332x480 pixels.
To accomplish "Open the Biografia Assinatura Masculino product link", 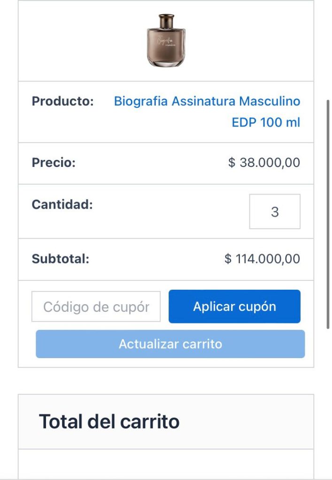I will (x=207, y=101).
